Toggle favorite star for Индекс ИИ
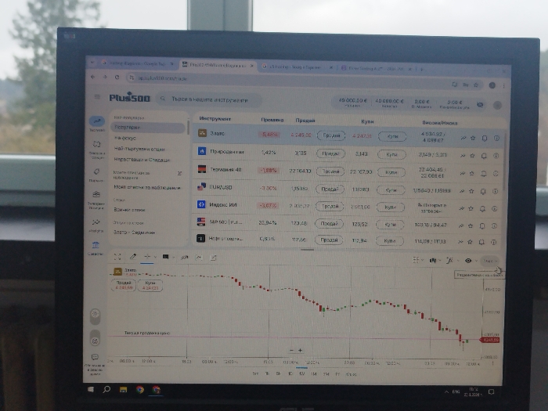Viewport: 548px width, 411px height. click(x=470, y=208)
